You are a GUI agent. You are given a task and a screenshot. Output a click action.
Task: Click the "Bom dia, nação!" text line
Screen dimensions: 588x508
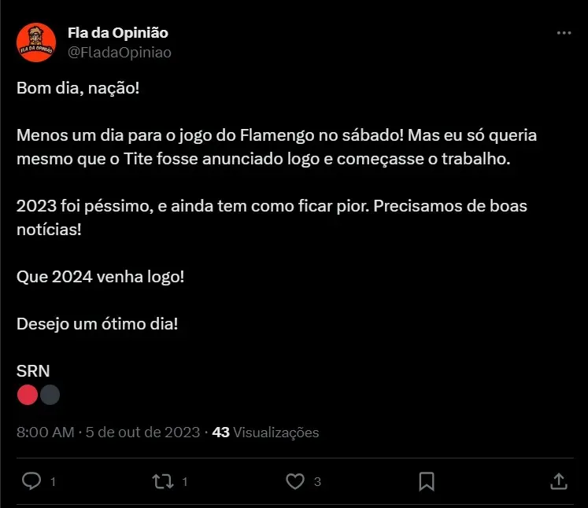[x=78, y=88]
